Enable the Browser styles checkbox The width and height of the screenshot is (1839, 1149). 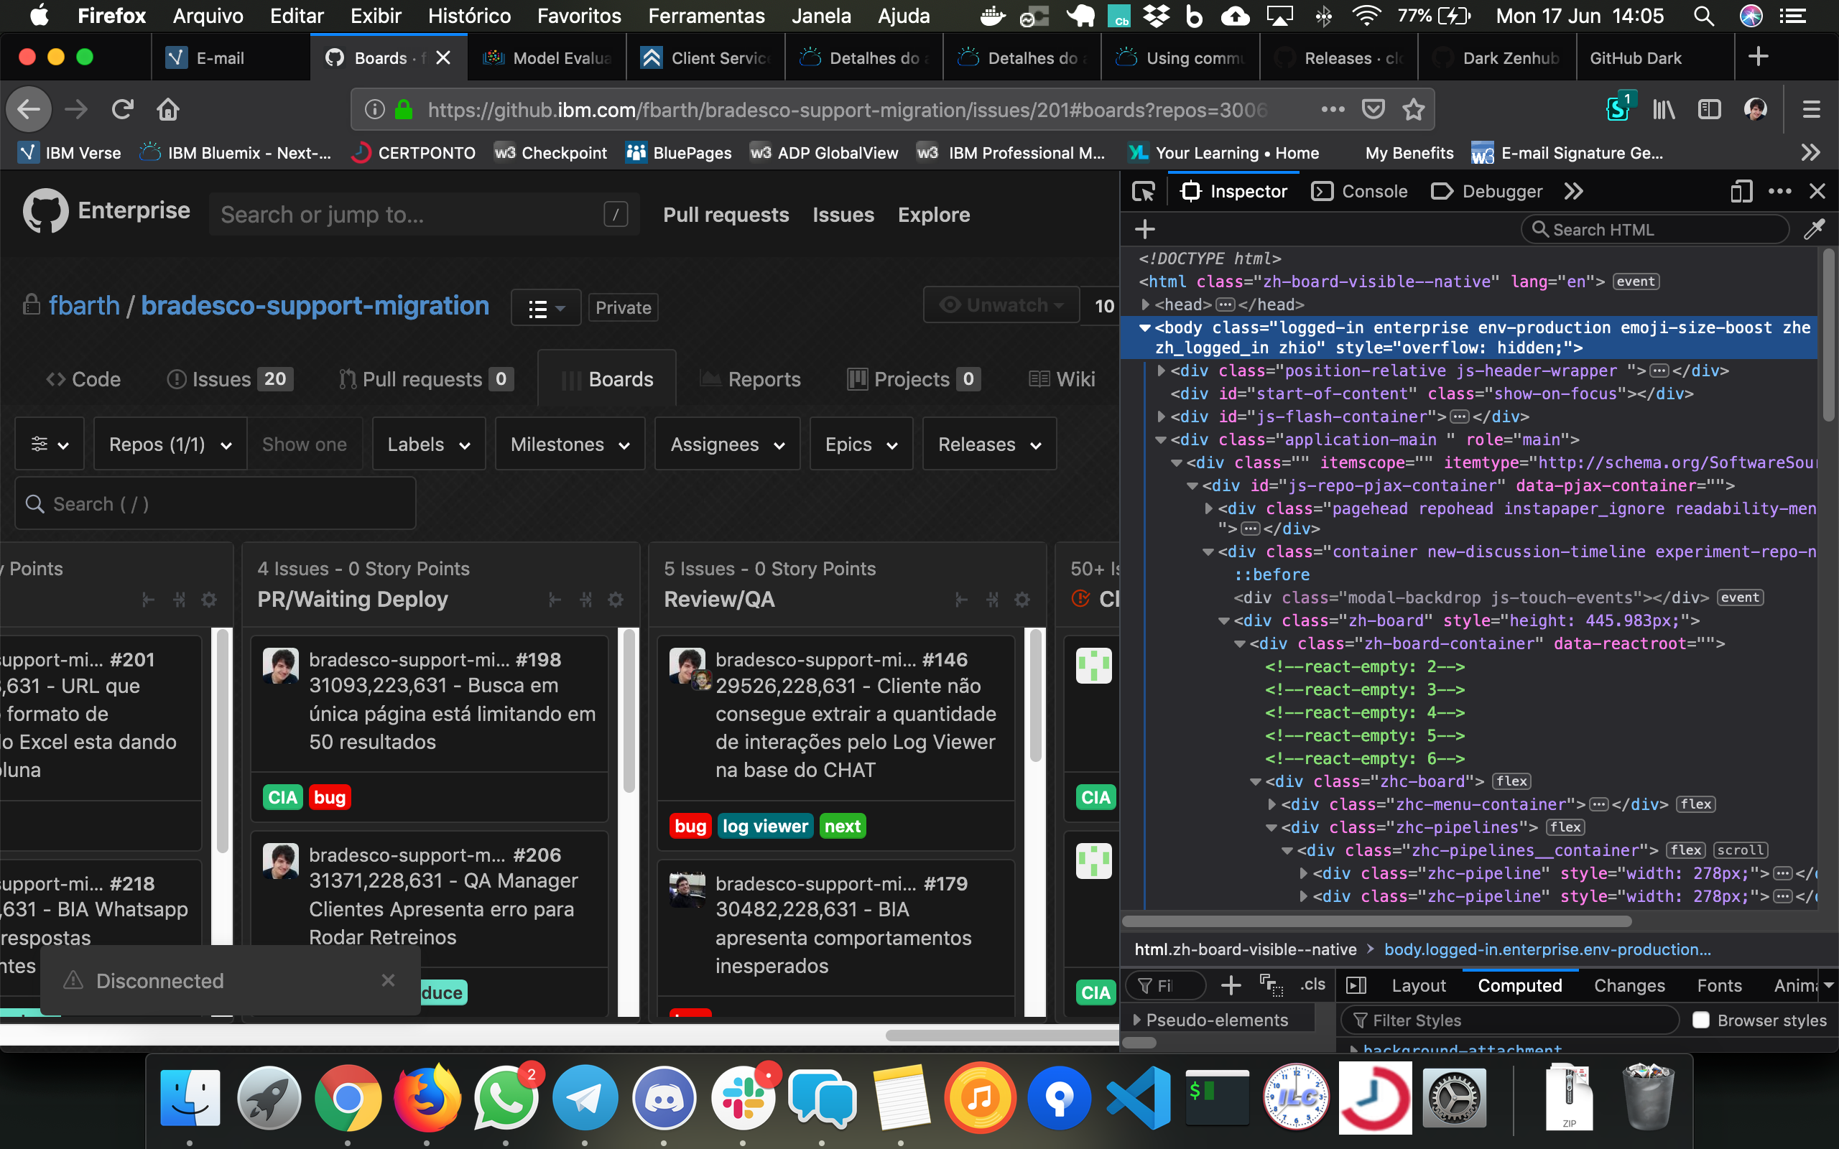[x=1700, y=1020]
